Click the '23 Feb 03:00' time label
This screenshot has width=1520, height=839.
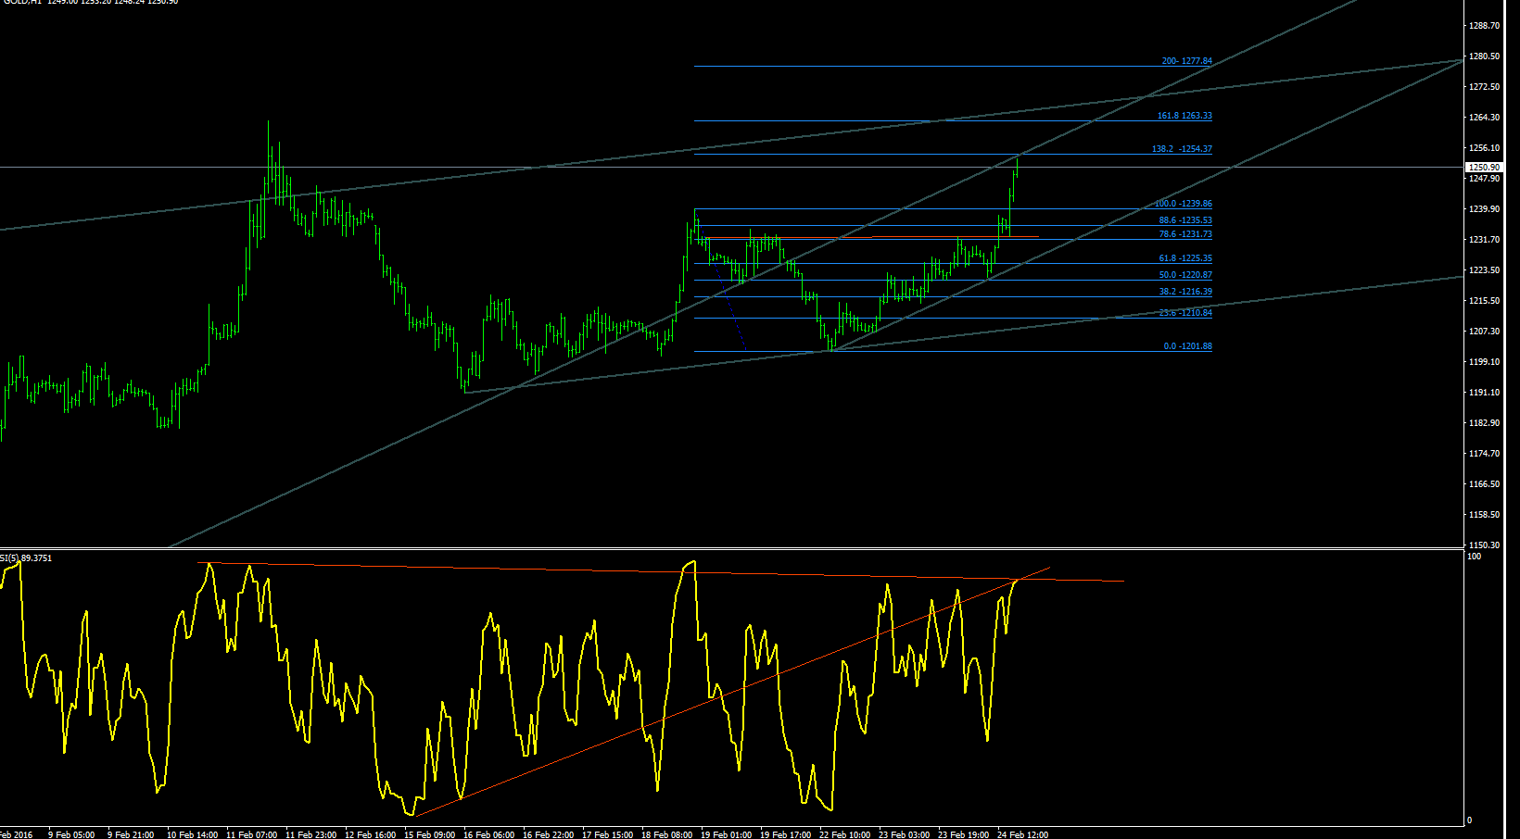(905, 834)
